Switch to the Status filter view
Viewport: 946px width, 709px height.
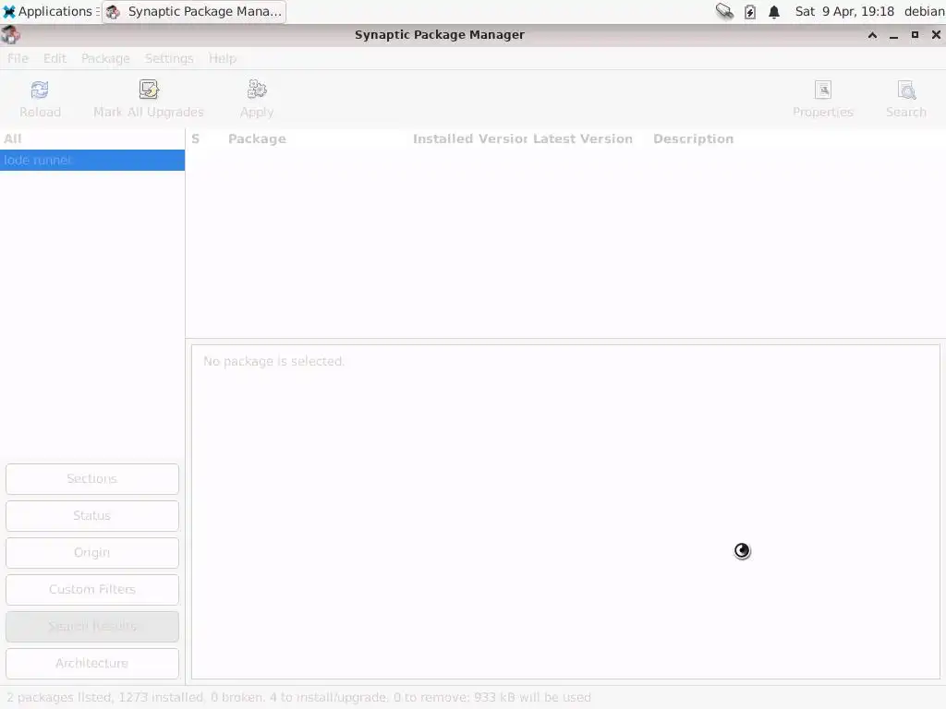[92, 515]
